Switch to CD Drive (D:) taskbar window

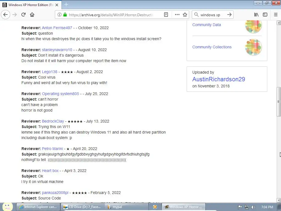(x=82, y=207)
